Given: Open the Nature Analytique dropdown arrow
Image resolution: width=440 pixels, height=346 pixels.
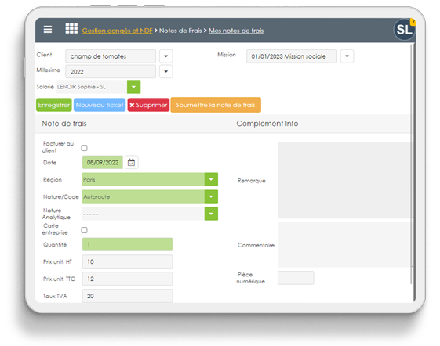Looking at the screenshot, I should 211,214.
